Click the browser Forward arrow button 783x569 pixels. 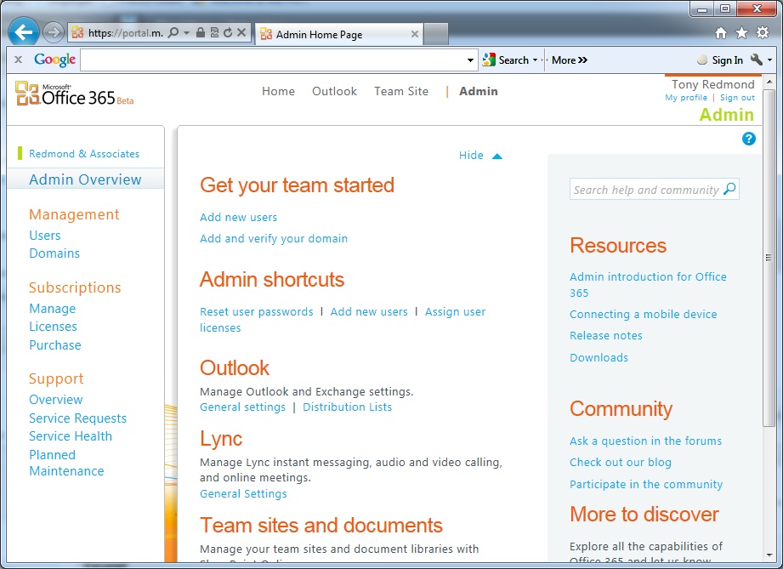(54, 33)
